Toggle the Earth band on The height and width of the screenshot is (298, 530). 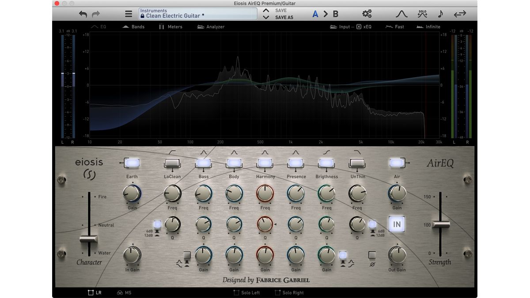[132, 163]
